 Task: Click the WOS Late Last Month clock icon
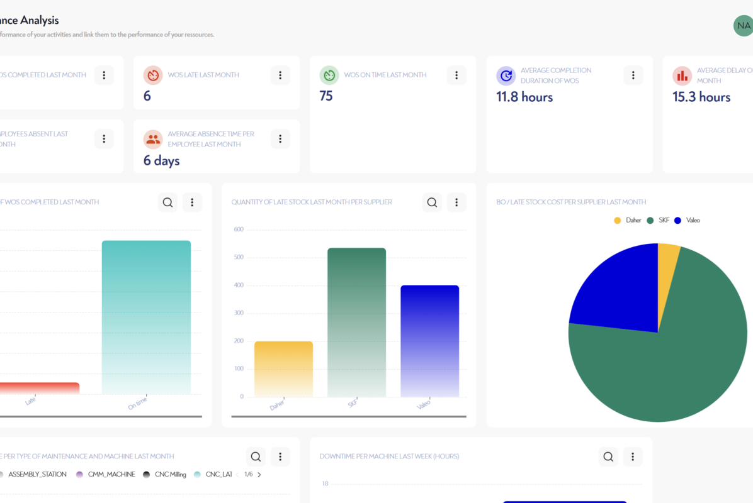point(153,75)
